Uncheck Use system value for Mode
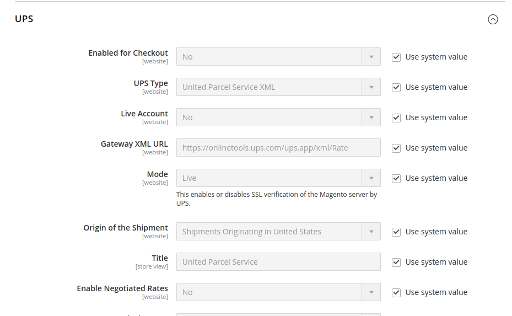 point(396,179)
